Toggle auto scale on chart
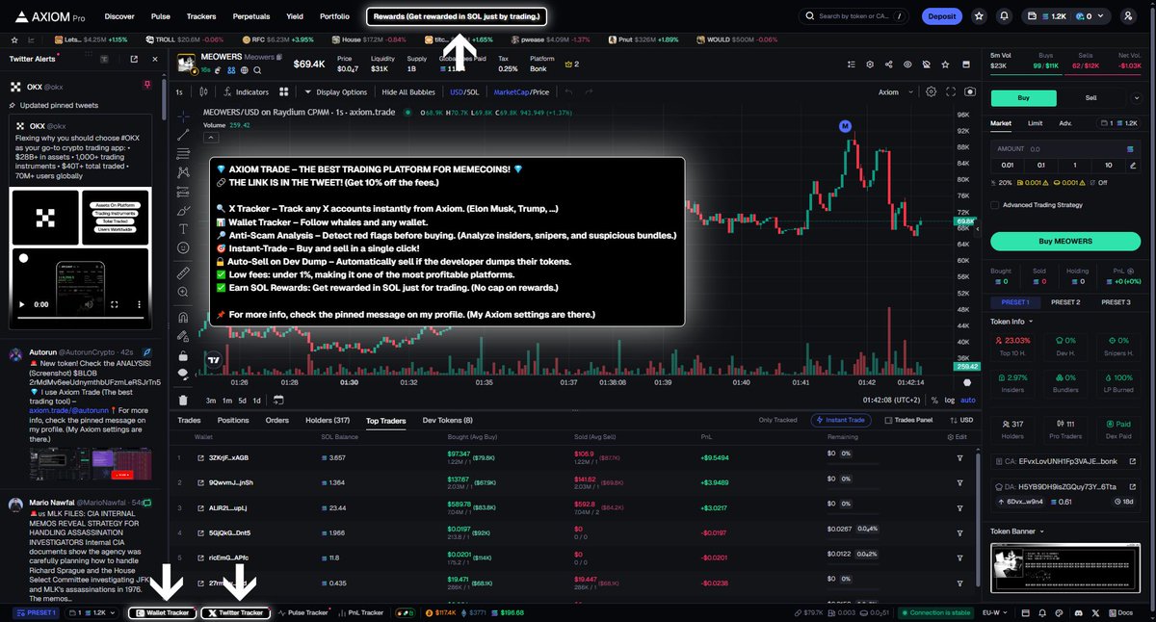Viewport: 1156px width, 622px height. (x=968, y=400)
